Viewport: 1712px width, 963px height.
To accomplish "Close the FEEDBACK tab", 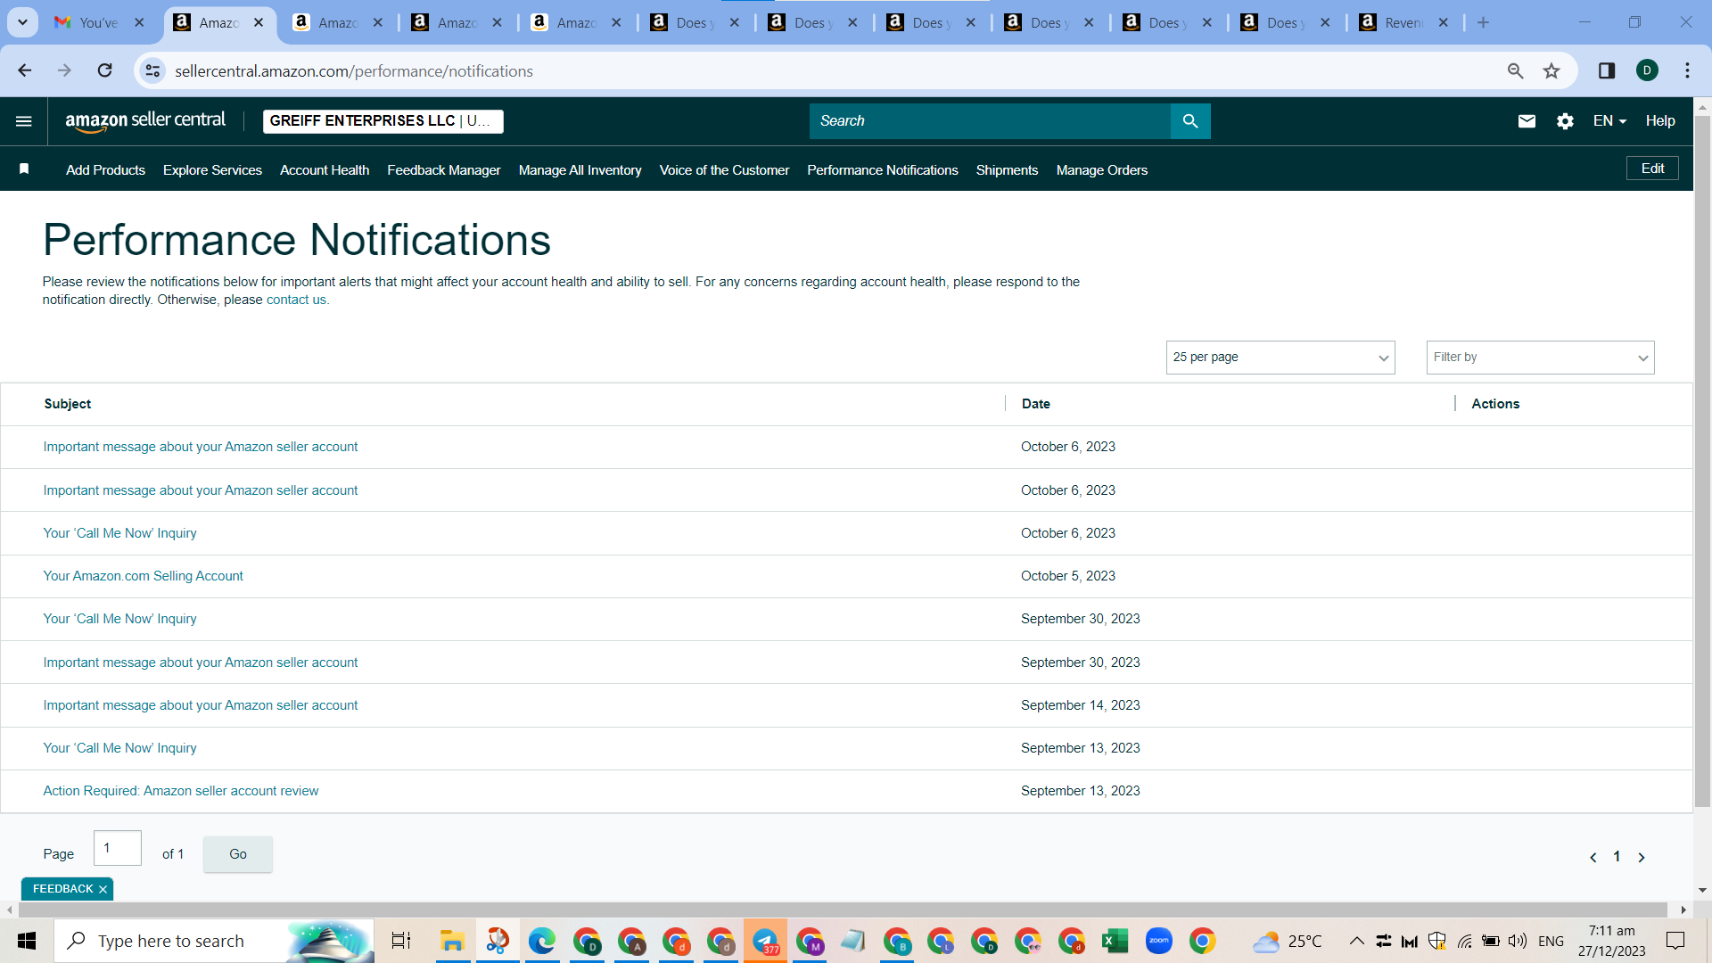I will pos(103,889).
